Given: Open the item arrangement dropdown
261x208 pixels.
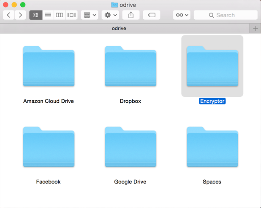Looking at the screenshot, I should coord(90,15).
